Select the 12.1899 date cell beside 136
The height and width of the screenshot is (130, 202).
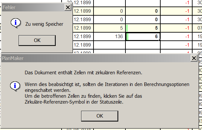[x=83, y=36]
